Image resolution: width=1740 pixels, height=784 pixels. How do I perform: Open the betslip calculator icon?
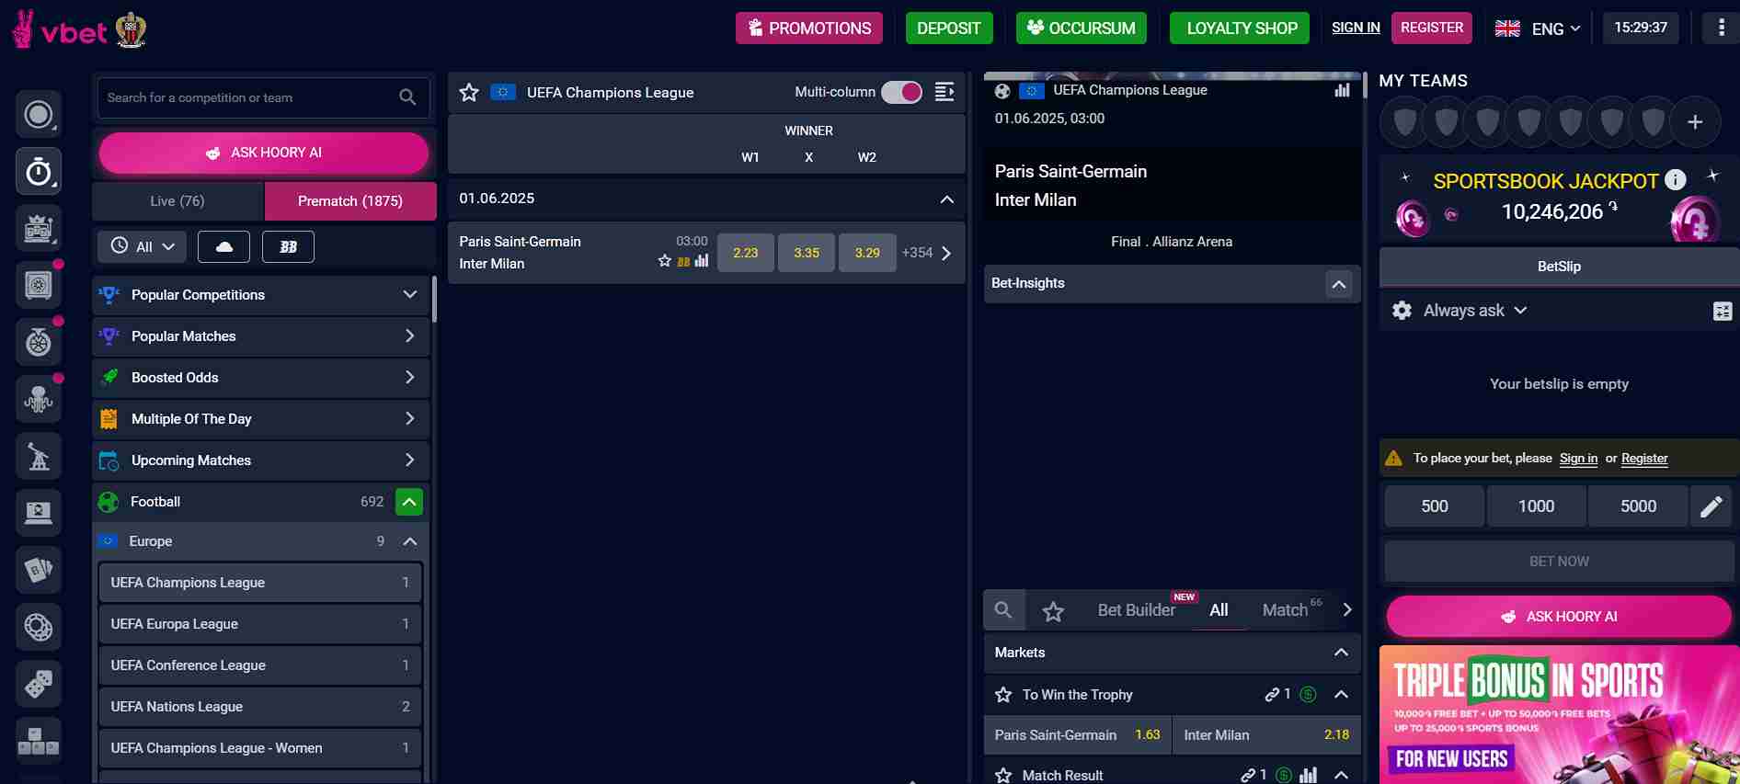1723,312
